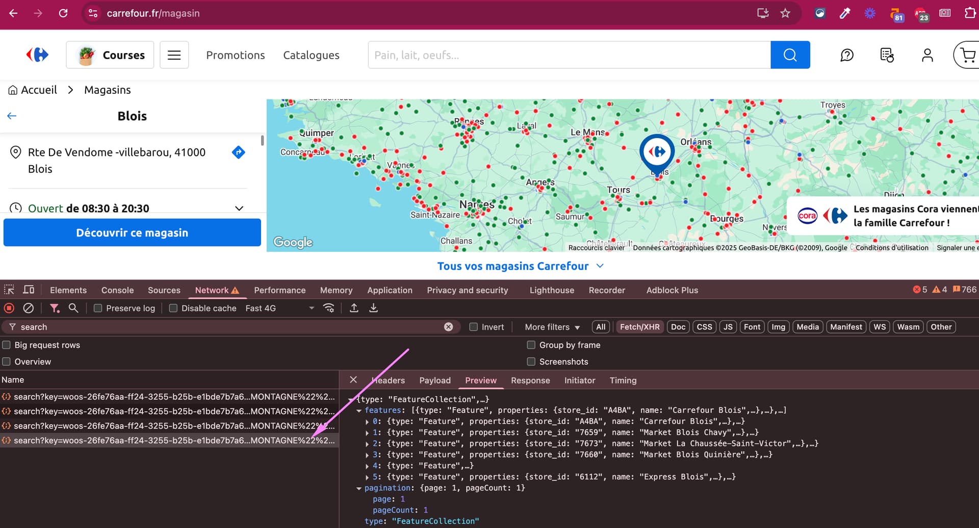Image resolution: width=979 pixels, height=528 pixels.
Task: Expand opening hours chevron
Action: tap(239, 208)
